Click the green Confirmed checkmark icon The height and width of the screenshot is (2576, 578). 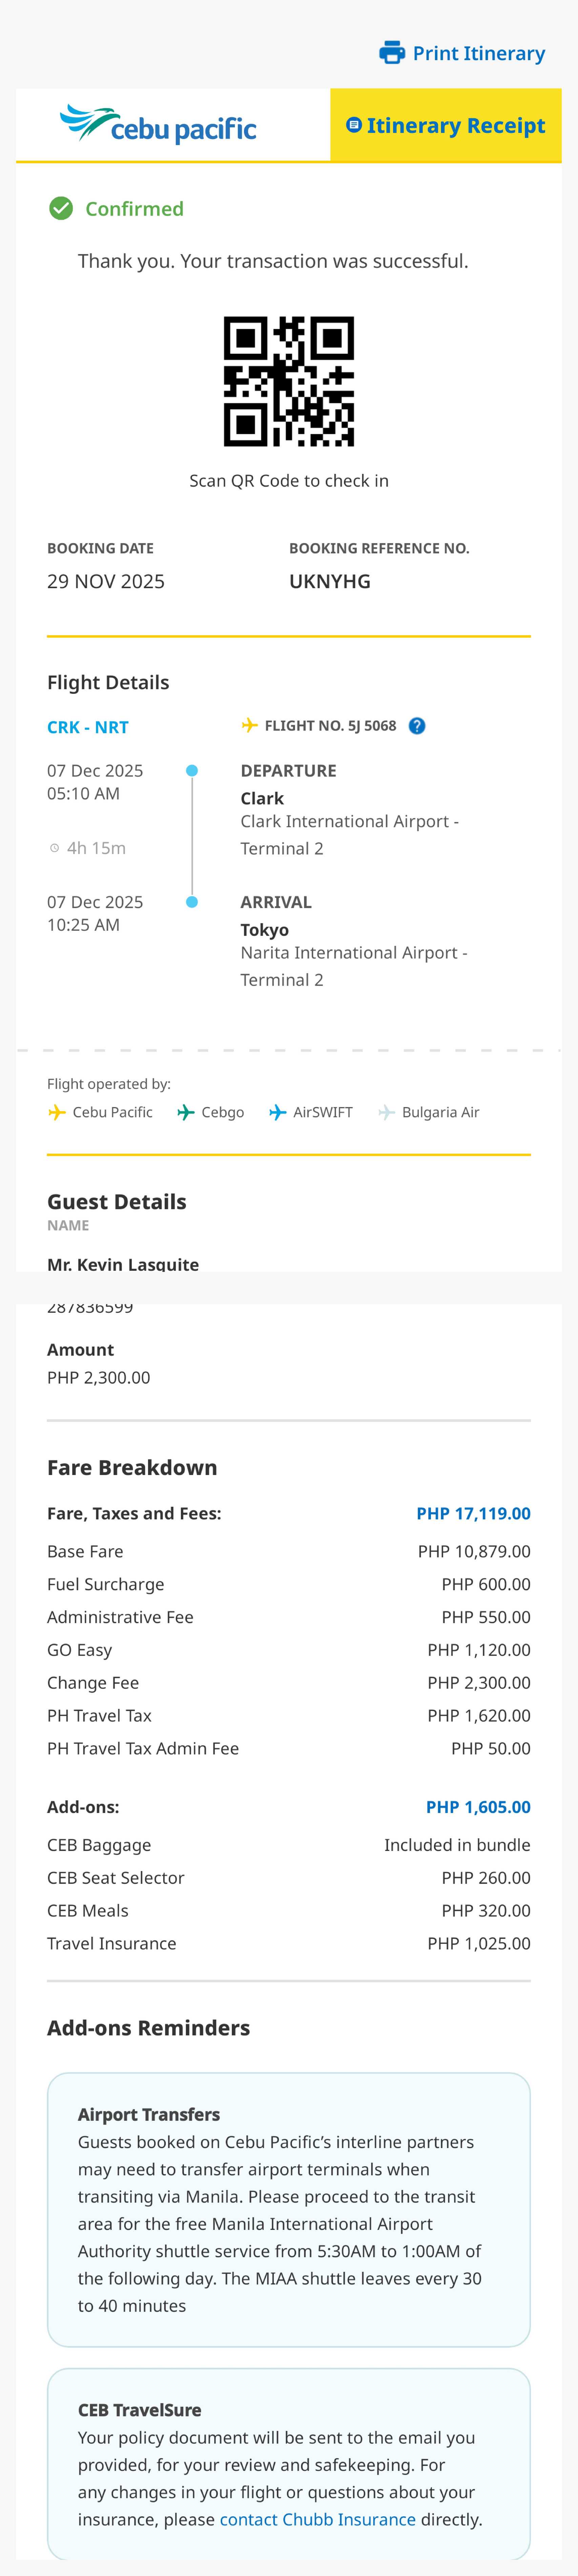click(x=61, y=208)
